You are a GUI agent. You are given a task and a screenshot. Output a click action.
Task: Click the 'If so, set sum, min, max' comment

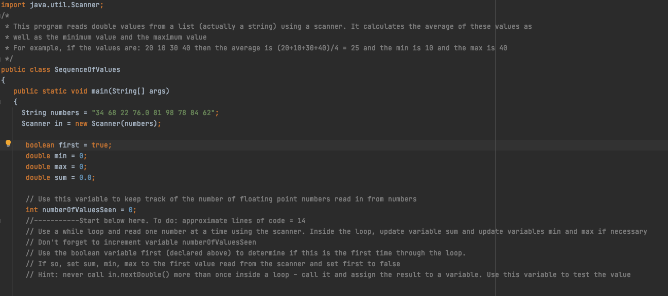coord(213,264)
